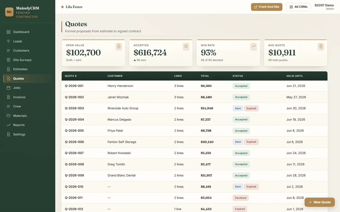
Task: Click the grid icon on All CRMs button
Action: (x=291, y=7)
